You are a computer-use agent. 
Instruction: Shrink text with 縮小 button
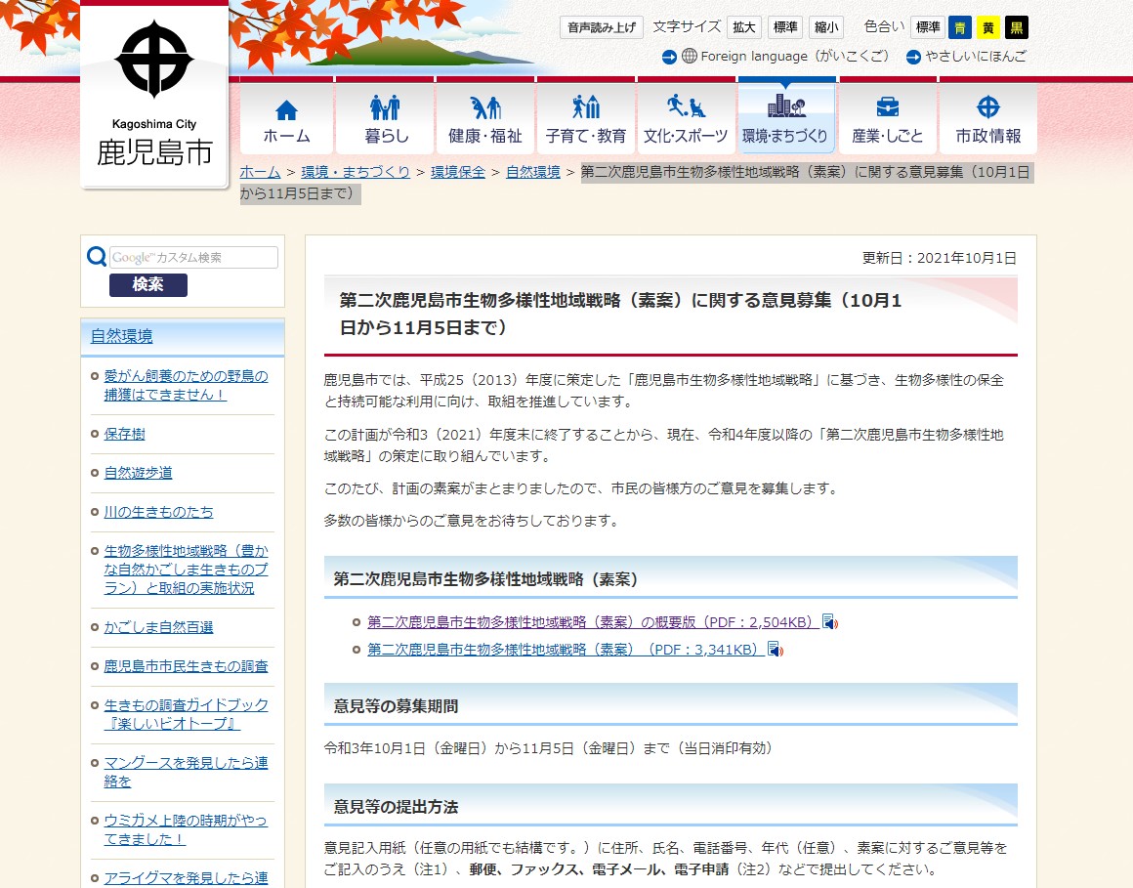pos(825,27)
